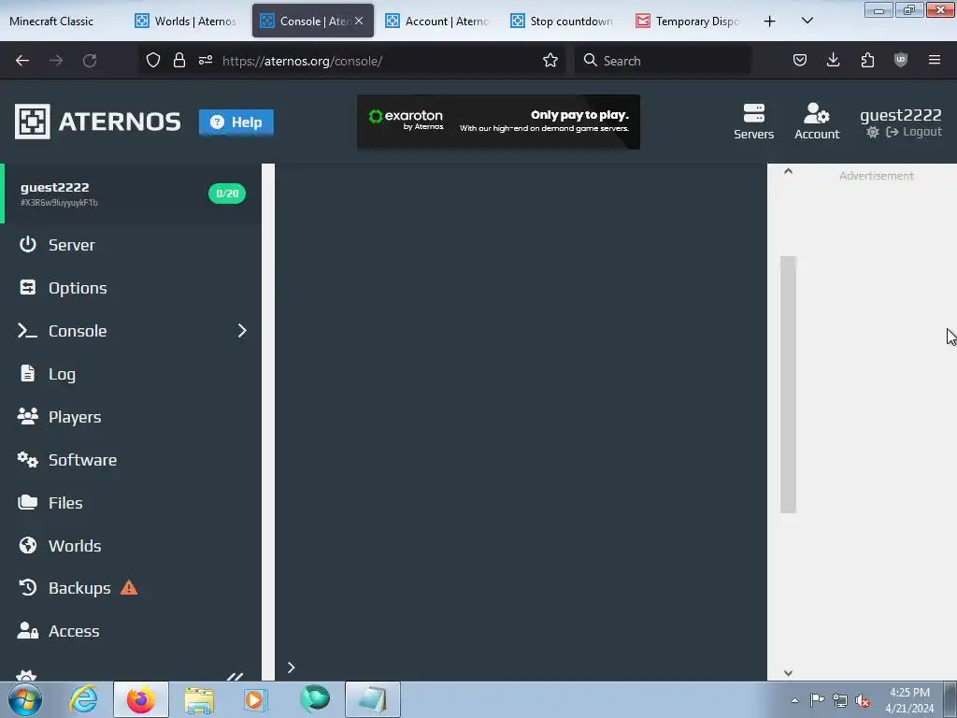957x718 pixels.
Task: Click the Console prompt icon
Action: 27,330
